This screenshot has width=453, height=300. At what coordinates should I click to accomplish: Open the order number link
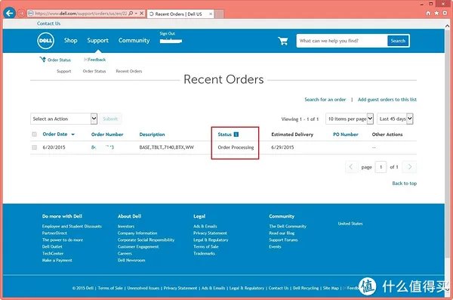(103, 147)
